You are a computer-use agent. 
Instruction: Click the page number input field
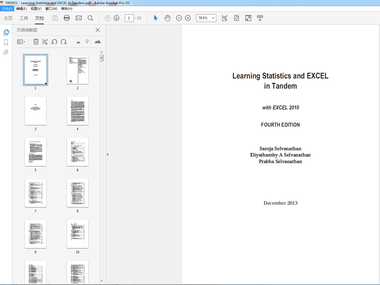tap(129, 18)
